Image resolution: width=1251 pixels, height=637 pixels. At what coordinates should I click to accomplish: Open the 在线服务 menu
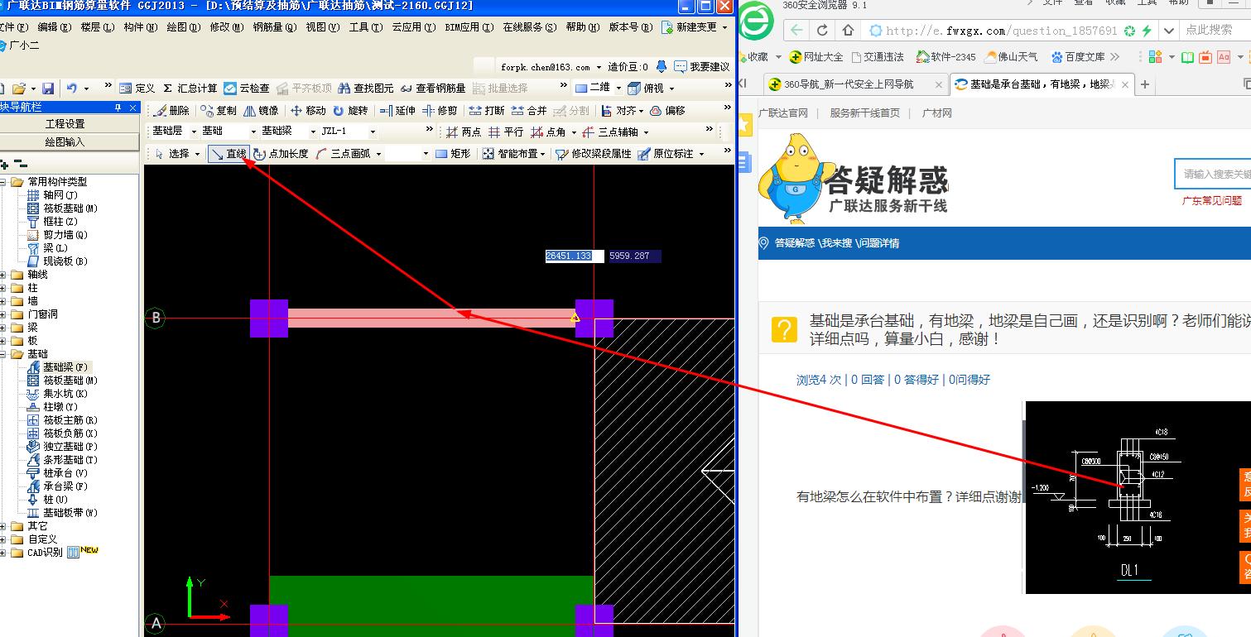pyautogui.click(x=530, y=27)
